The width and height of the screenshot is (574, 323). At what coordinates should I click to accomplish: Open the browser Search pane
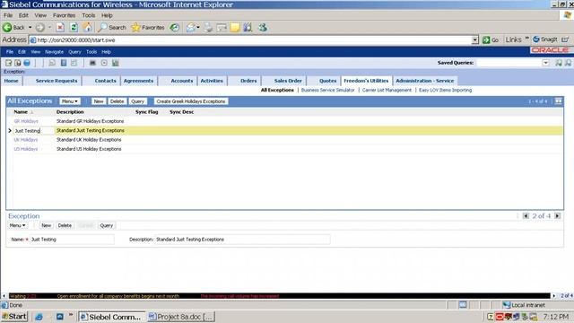pos(112,28)
